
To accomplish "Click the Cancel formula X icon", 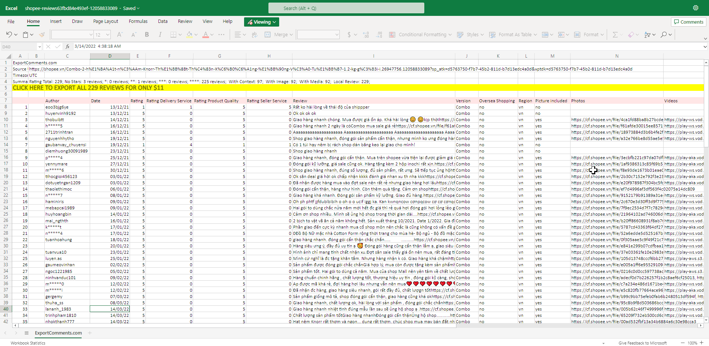I will (48, 47).
